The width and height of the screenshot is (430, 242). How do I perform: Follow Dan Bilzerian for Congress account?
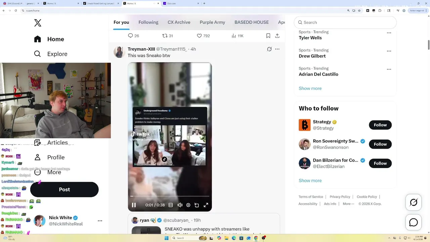(x=380, y=163)
